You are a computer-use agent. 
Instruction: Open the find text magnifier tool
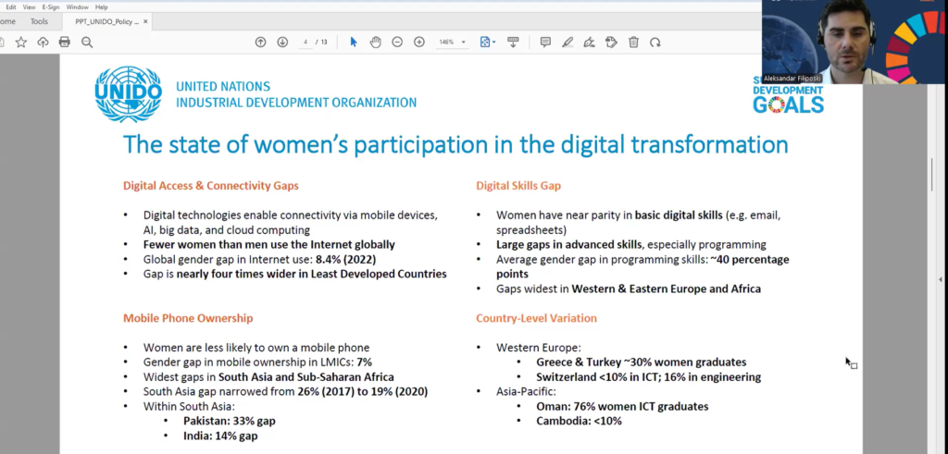click(x=87, y=42)
